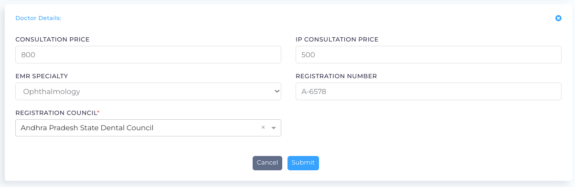Click the IP CONSULTATION PRICE label
The width and height of the screenshot is (575, 187).
point(337,39)
